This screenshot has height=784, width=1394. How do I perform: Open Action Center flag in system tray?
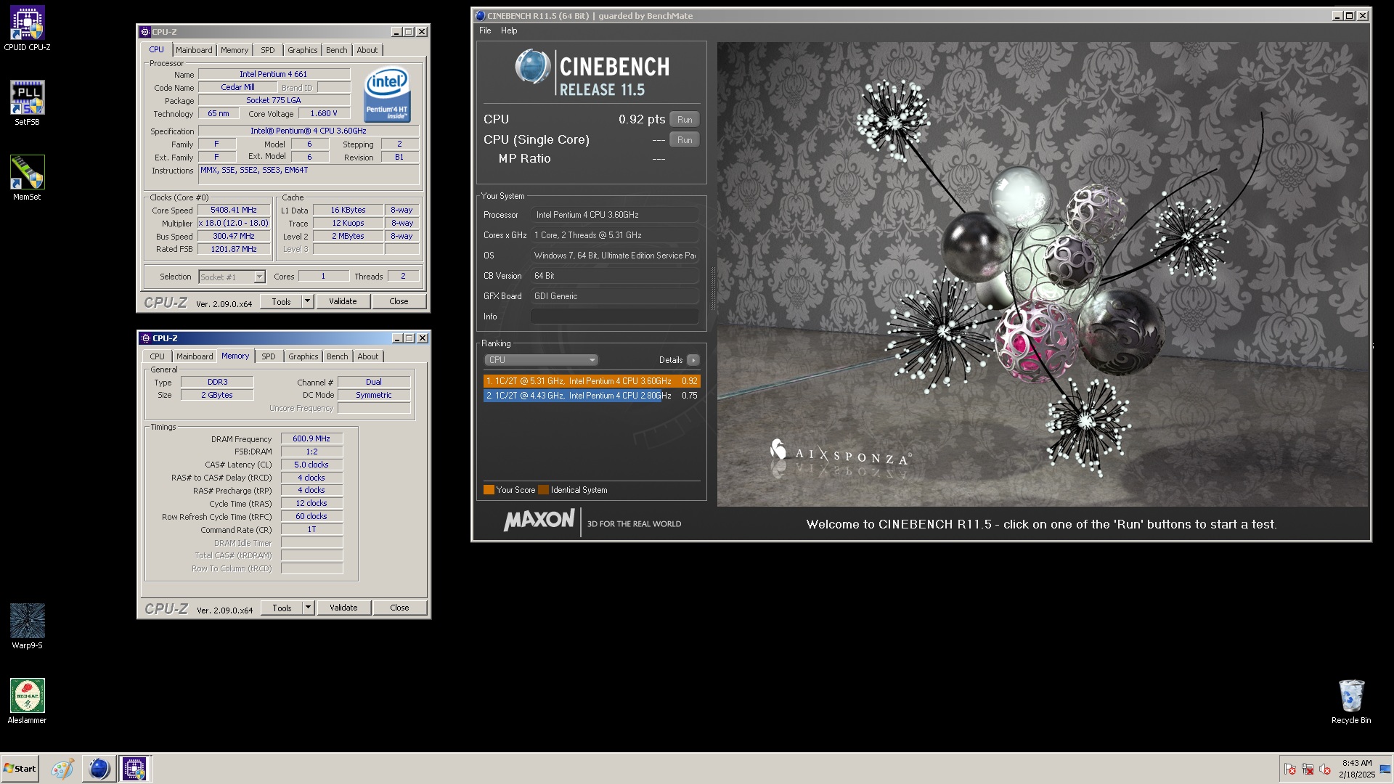tap(1290, 769)
